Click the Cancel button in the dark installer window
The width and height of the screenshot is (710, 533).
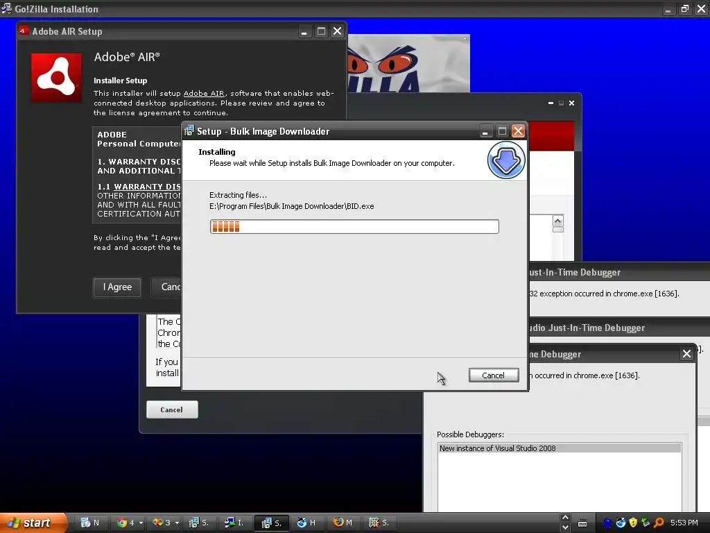[x=172, y=409]
